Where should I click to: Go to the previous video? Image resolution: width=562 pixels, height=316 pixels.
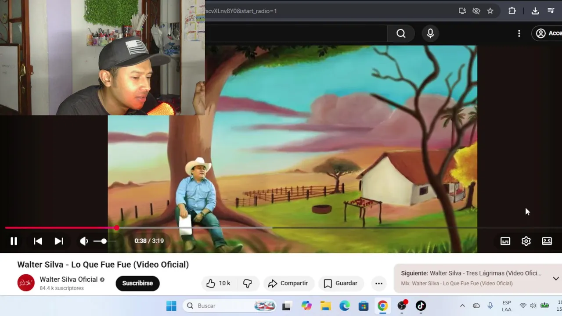point(38,241)
